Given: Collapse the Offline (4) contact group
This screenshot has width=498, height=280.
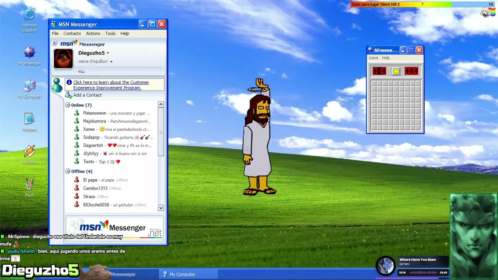Looking at the screenshot, I should pos(68,171).
